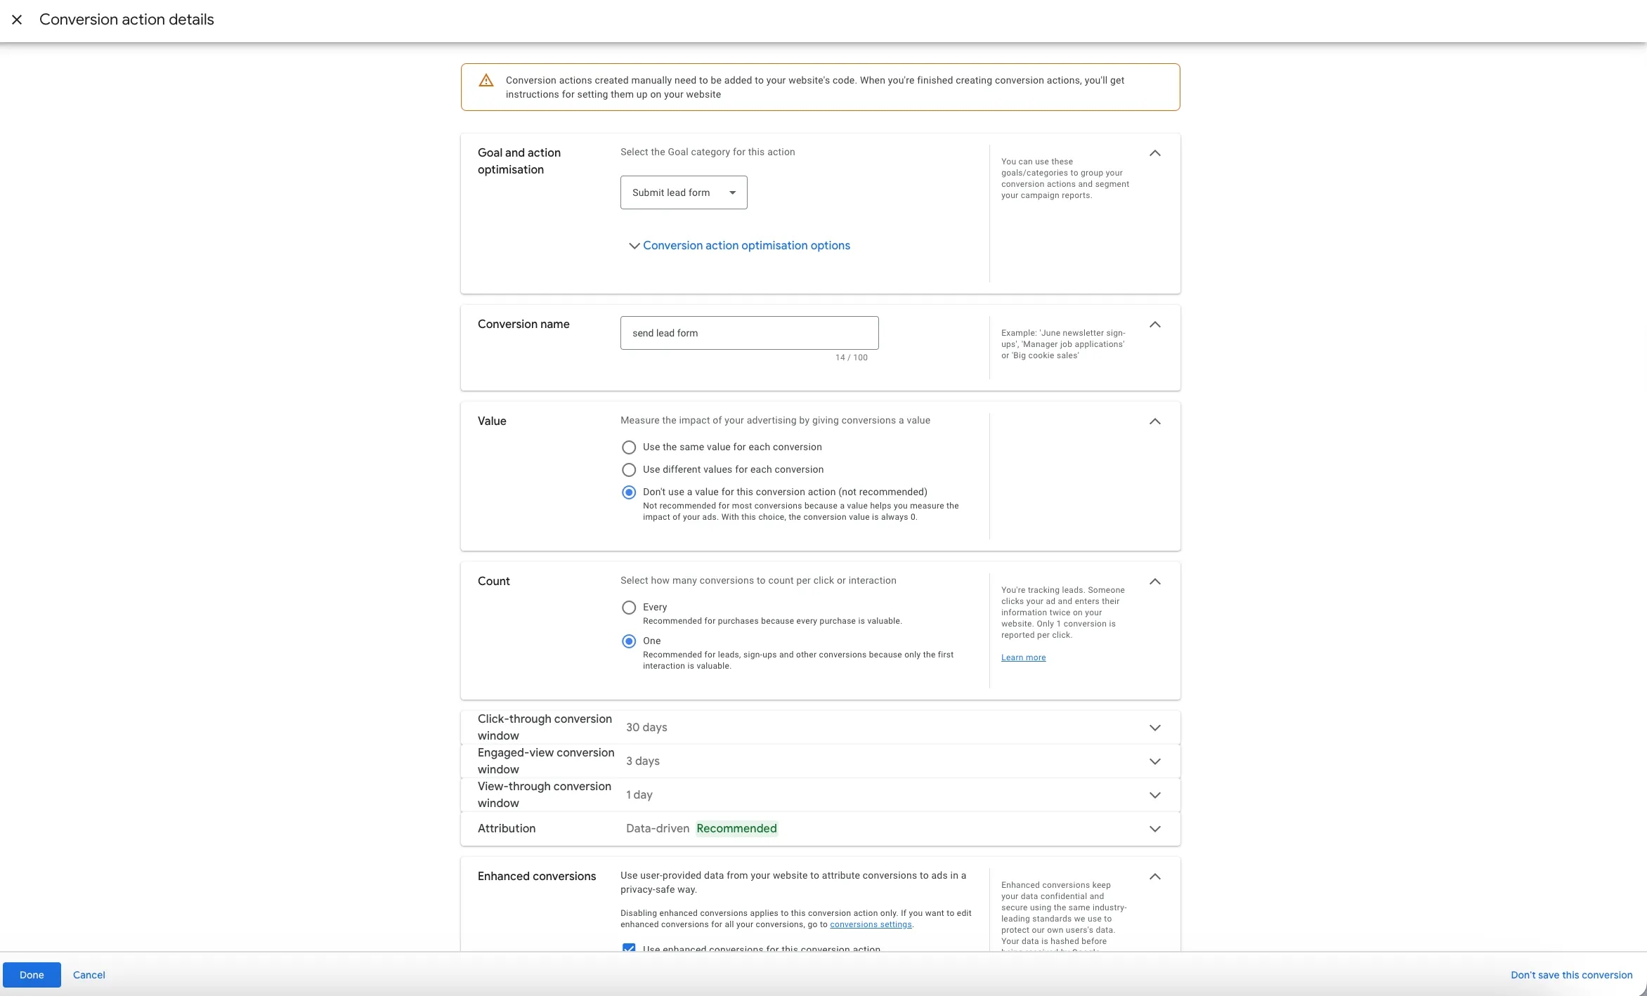Click the Done button
The width and height of the screenshot is (1647, 996).
click(32, 975)
